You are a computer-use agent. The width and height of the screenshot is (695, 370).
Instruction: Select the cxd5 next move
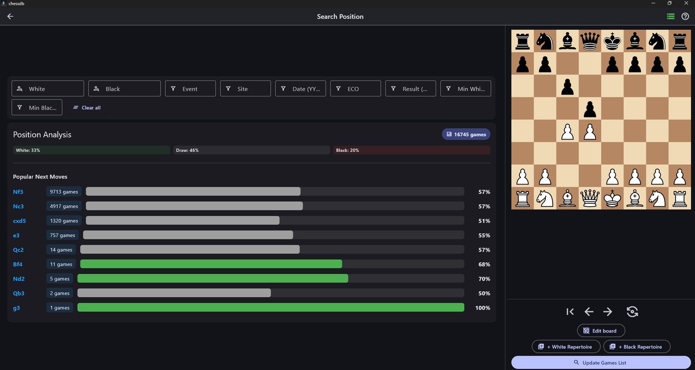pos(19,221)
